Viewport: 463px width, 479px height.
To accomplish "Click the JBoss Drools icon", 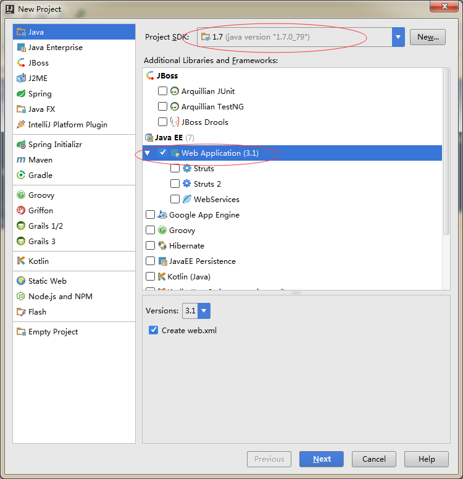I will coord(175,122).
